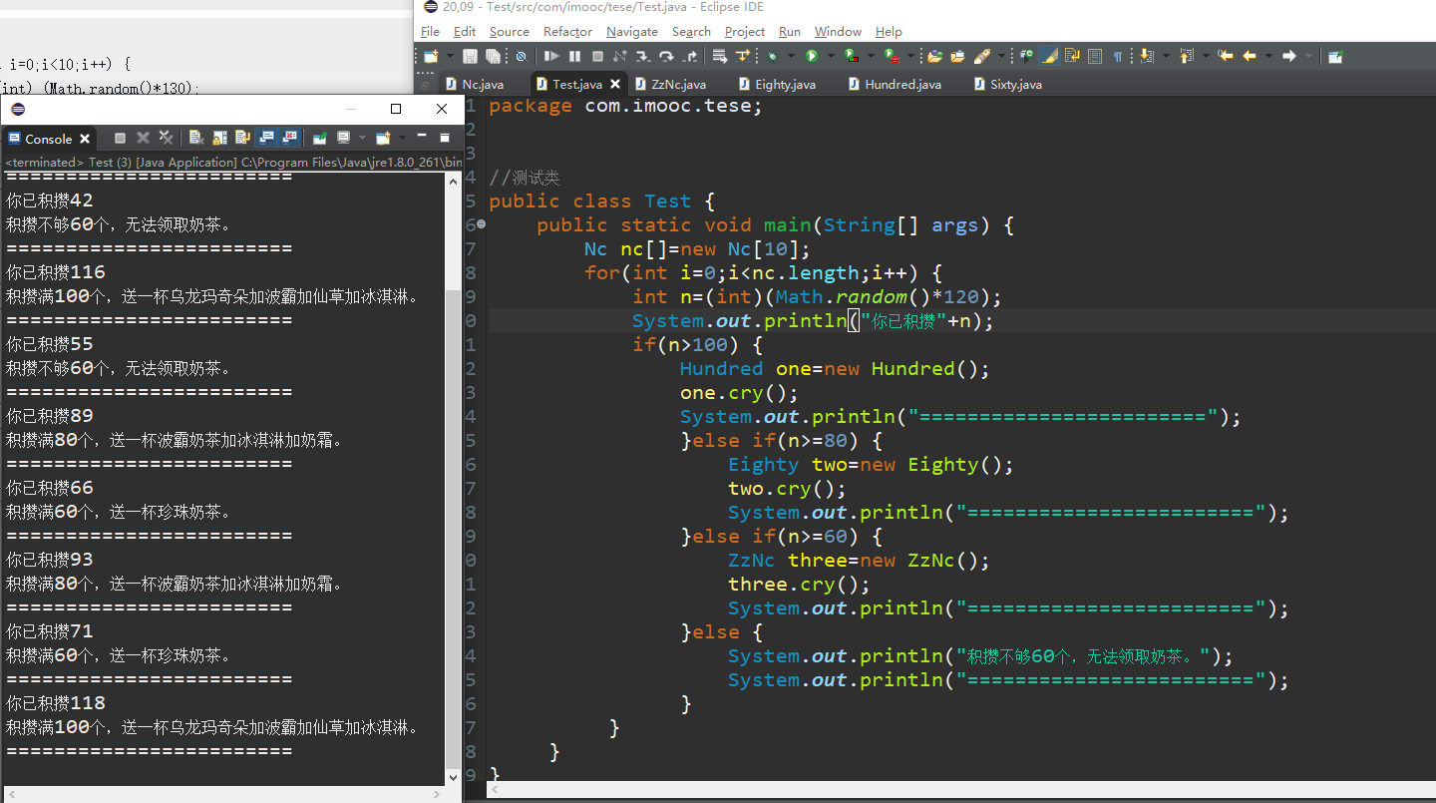The image size is (1436, 803).
Task: Toggle Show Console on standard out
Action: pyautogui.click(x=266, y=138)
